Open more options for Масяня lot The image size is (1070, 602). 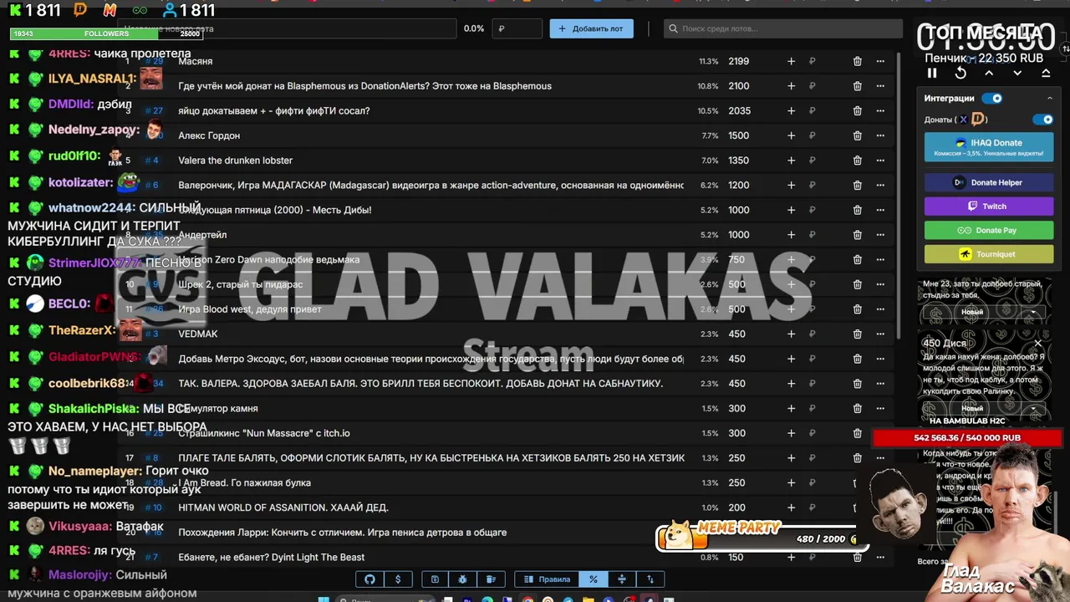[880, 61]
